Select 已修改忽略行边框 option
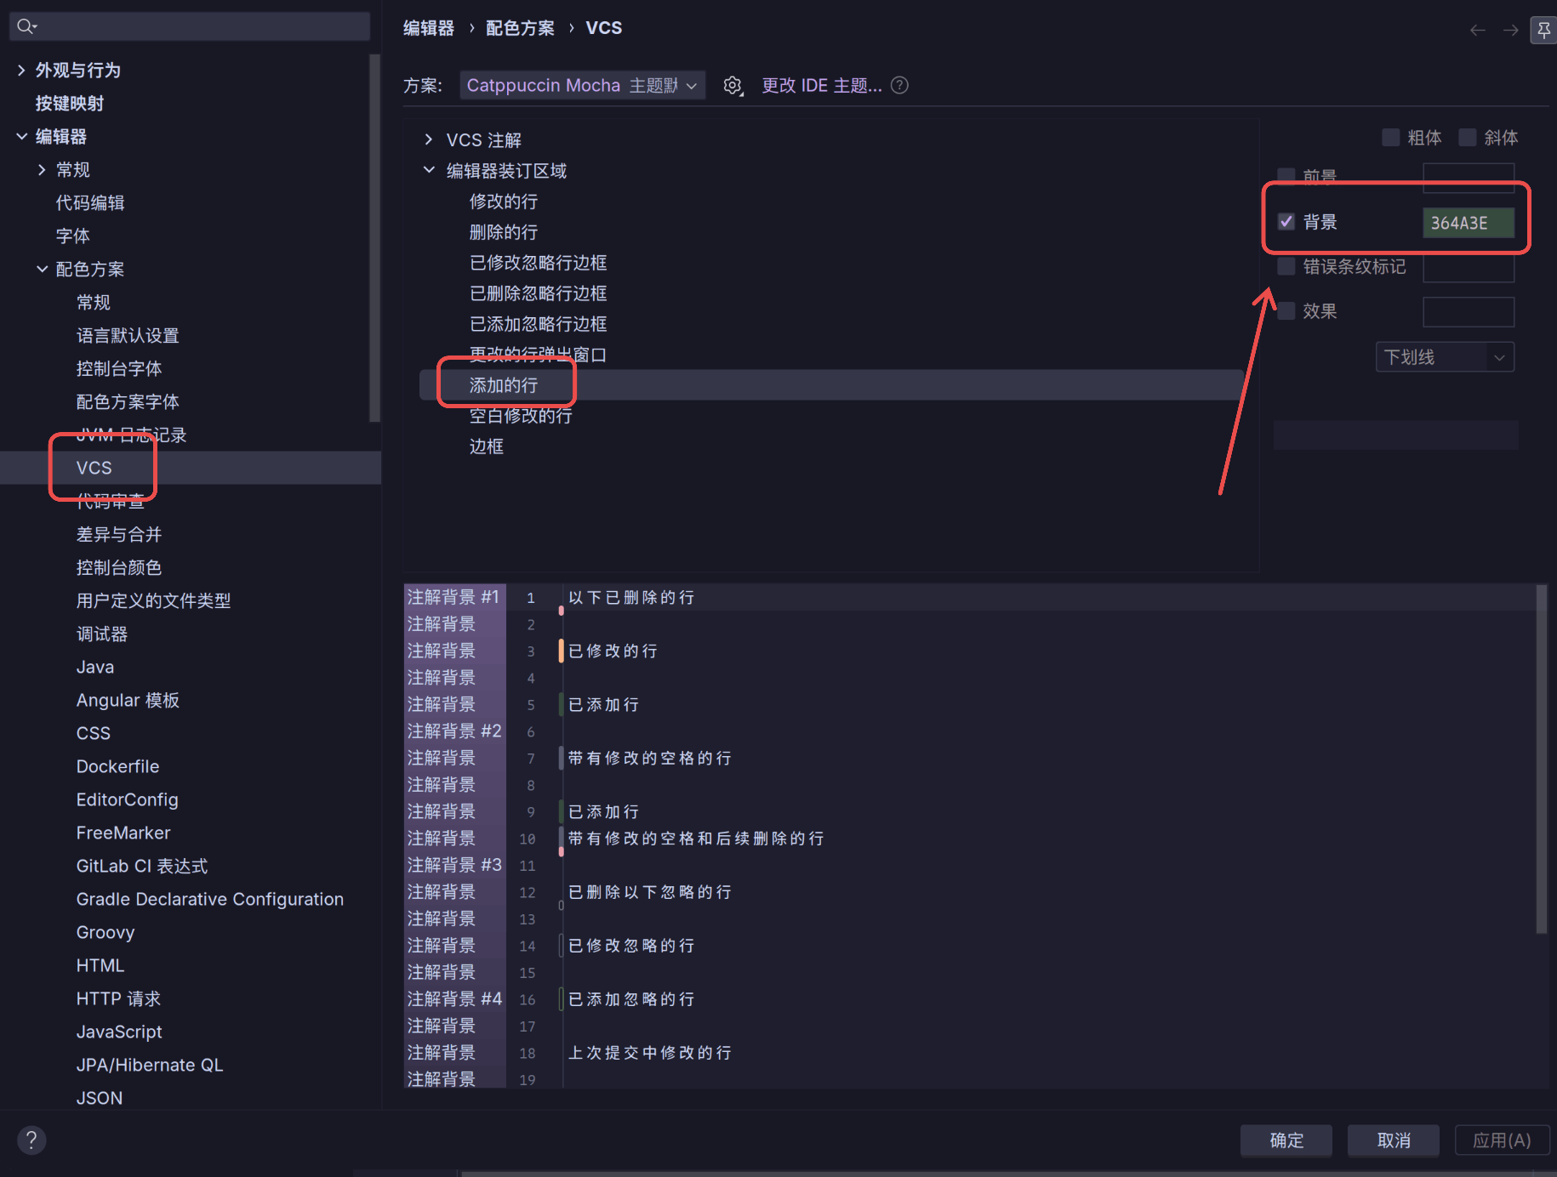 [539, 263]
